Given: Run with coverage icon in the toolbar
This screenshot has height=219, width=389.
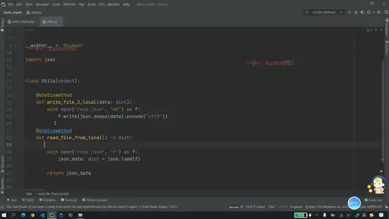Looking at the screenshot, I should (x=362, y=12).
